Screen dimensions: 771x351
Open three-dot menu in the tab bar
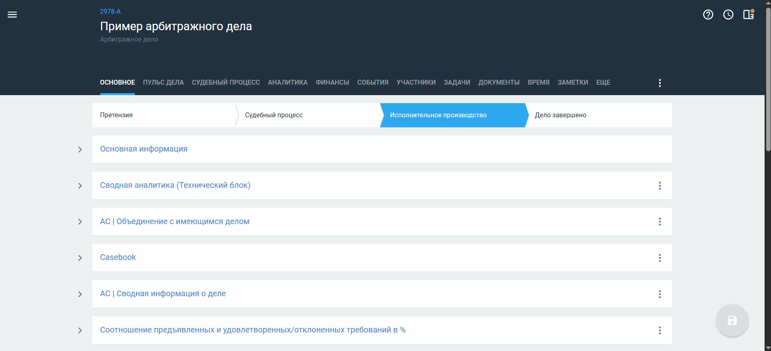point(659,83)
